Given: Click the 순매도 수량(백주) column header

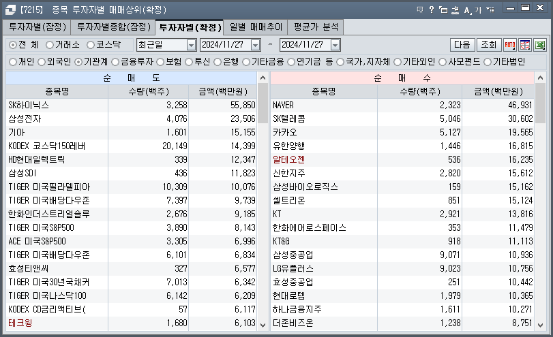Looking at the screenshot, I should click(x=149, y=91).
